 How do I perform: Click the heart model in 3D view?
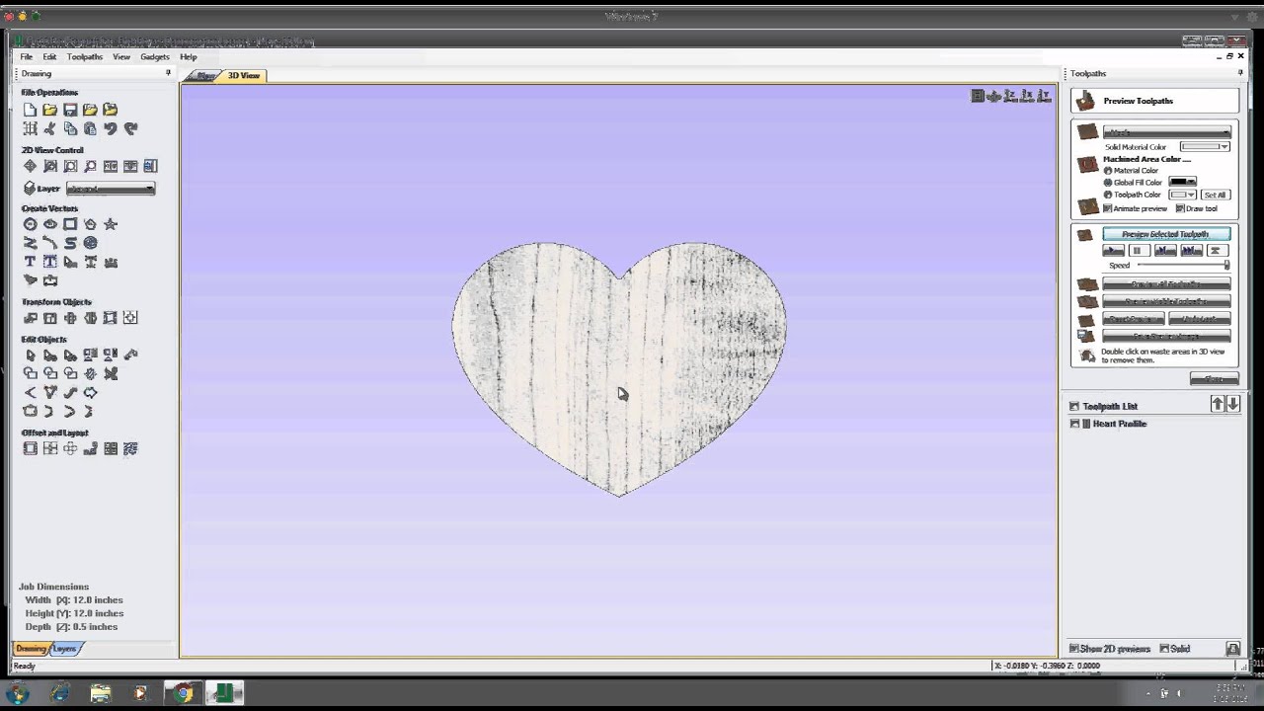click(x=619, y=367)
